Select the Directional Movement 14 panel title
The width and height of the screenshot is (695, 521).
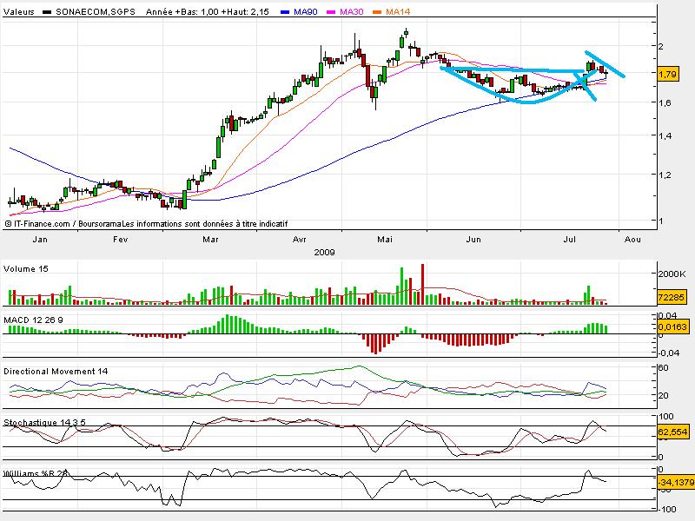56,371
